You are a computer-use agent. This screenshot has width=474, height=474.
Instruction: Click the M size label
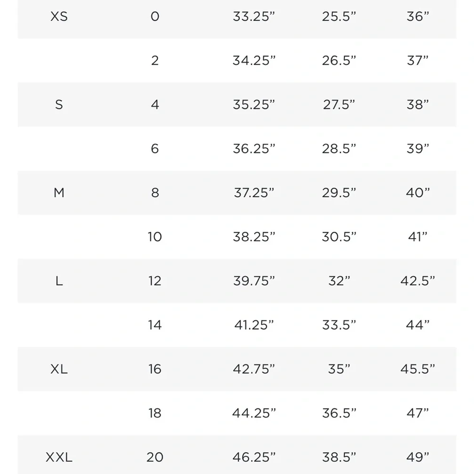(x=59, y=193)
